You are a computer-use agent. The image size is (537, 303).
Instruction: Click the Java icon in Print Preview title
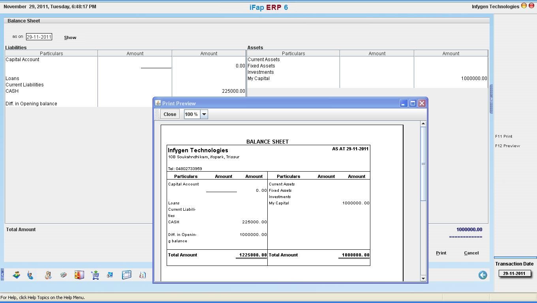click(158, 103)
